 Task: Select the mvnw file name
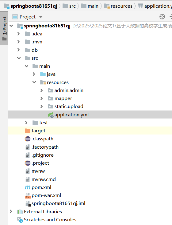click(38, 171)
